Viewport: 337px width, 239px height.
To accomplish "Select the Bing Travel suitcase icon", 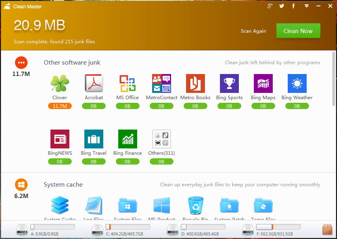I will (x=94, y=139).
